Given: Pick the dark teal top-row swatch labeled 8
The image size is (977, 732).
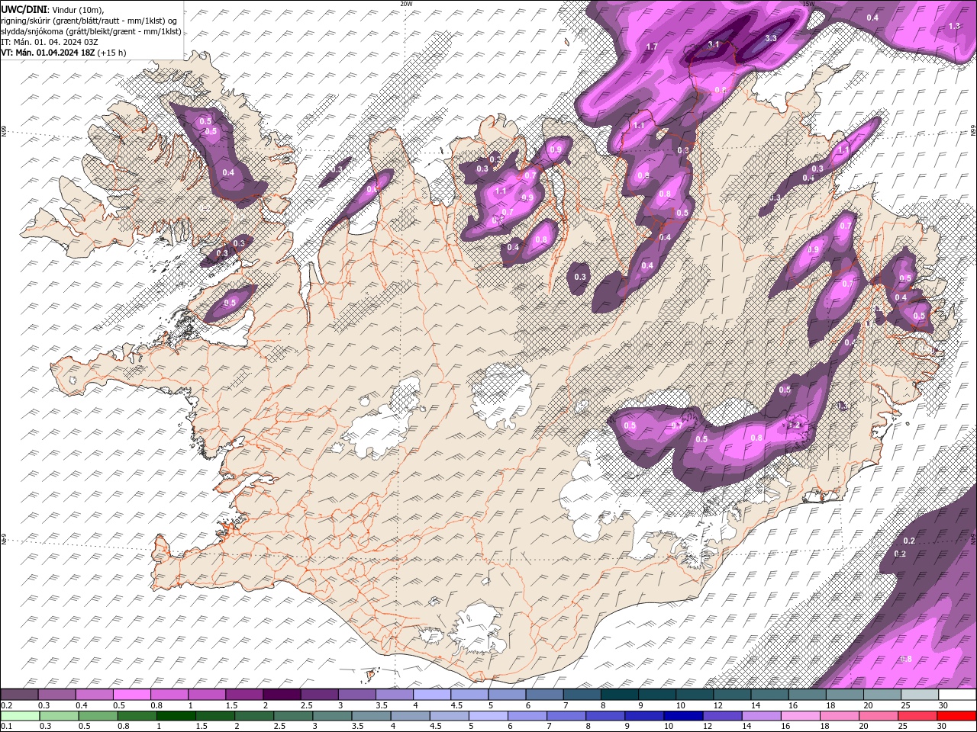Looking at the screenshot, I should click(619, 695).
